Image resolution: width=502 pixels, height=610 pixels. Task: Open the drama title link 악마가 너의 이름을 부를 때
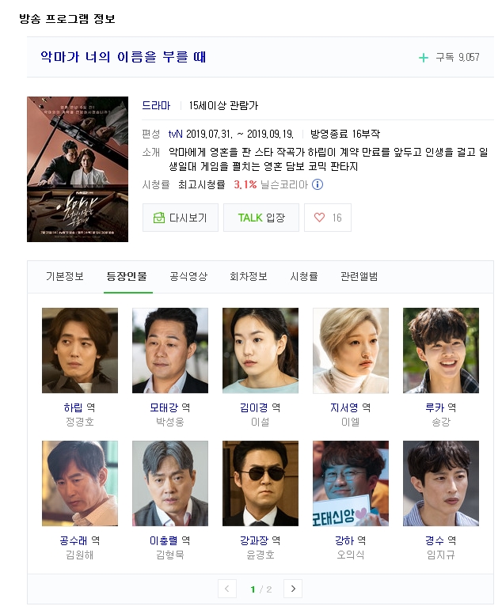click(123, 57)
